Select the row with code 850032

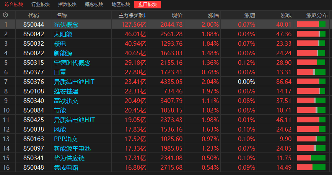pyautogui.click(x=166, y=43)
